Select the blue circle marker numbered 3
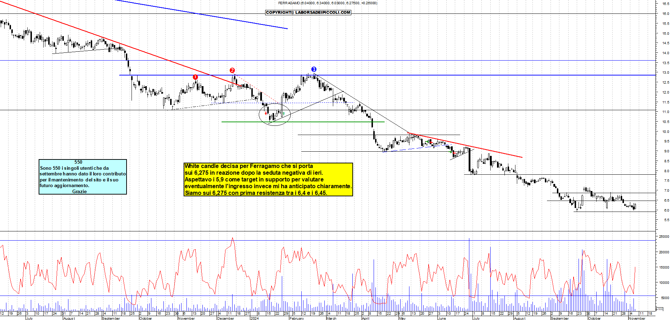 [314, 69]
